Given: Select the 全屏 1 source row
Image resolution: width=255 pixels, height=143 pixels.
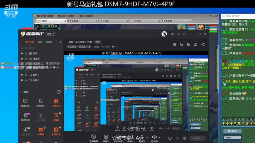Looking at the screenshot, I should point(41,80).
